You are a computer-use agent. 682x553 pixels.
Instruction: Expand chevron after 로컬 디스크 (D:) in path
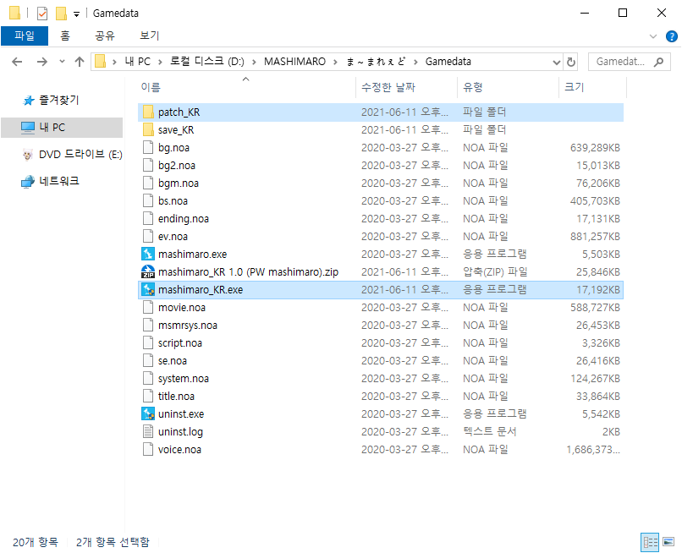[254, 63]
